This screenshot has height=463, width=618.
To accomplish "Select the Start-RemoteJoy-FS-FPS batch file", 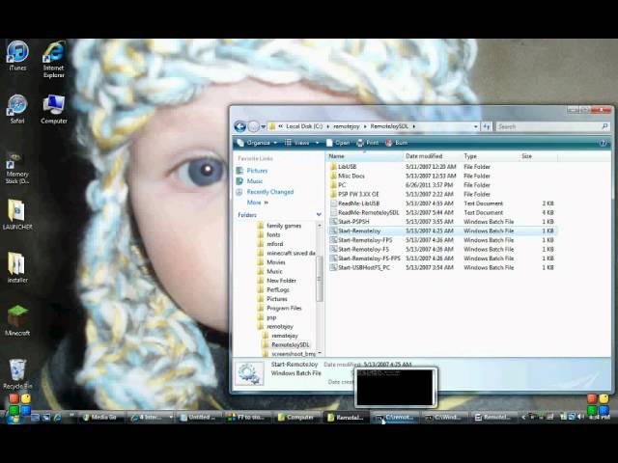I will pyautogui.click(x=365, y=259).
